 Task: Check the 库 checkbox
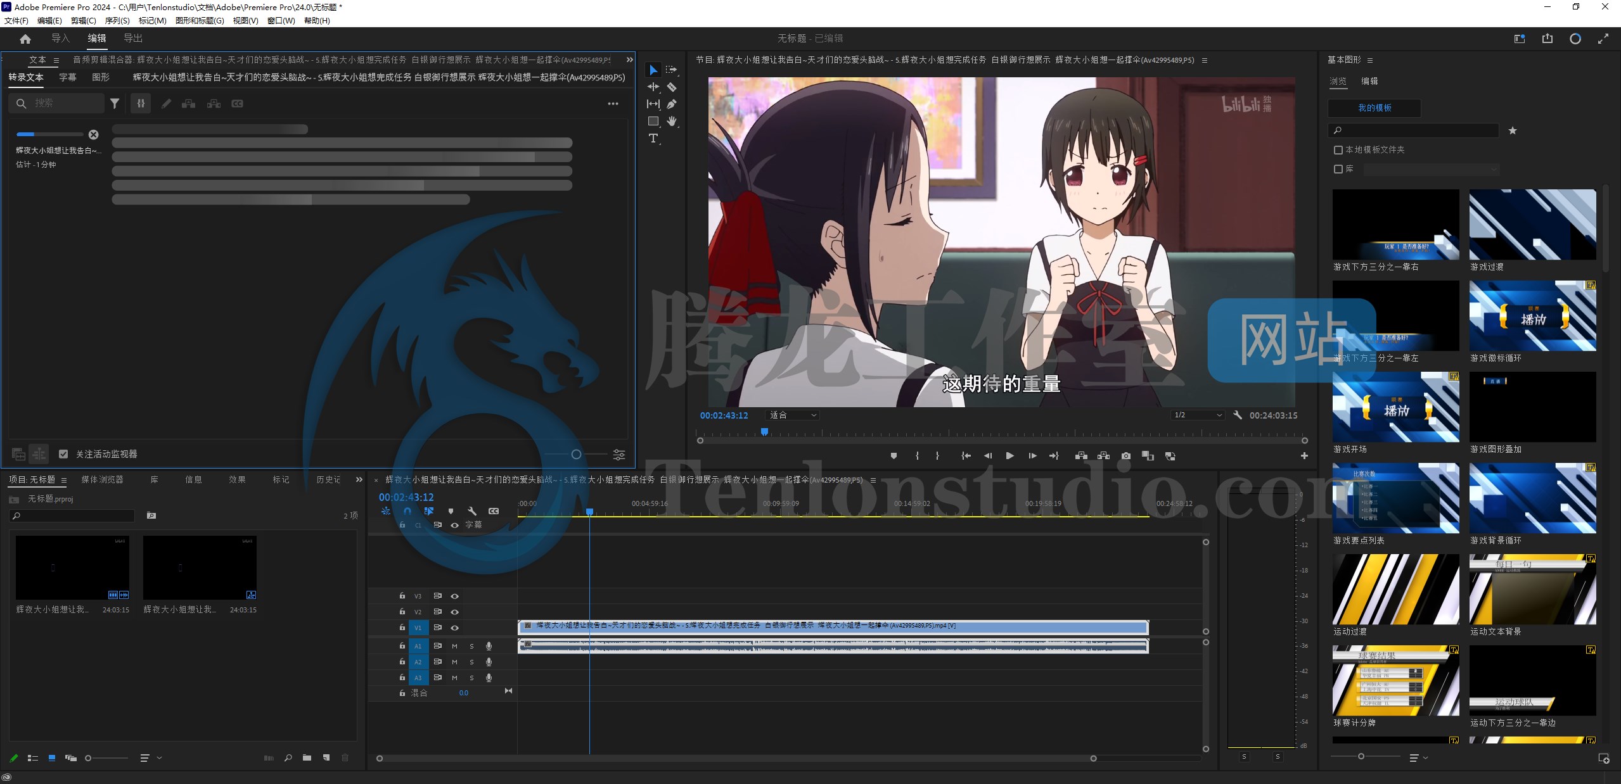pos(1338,169)
